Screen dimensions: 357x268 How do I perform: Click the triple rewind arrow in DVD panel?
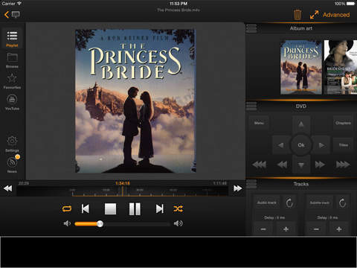click(259, 165)
